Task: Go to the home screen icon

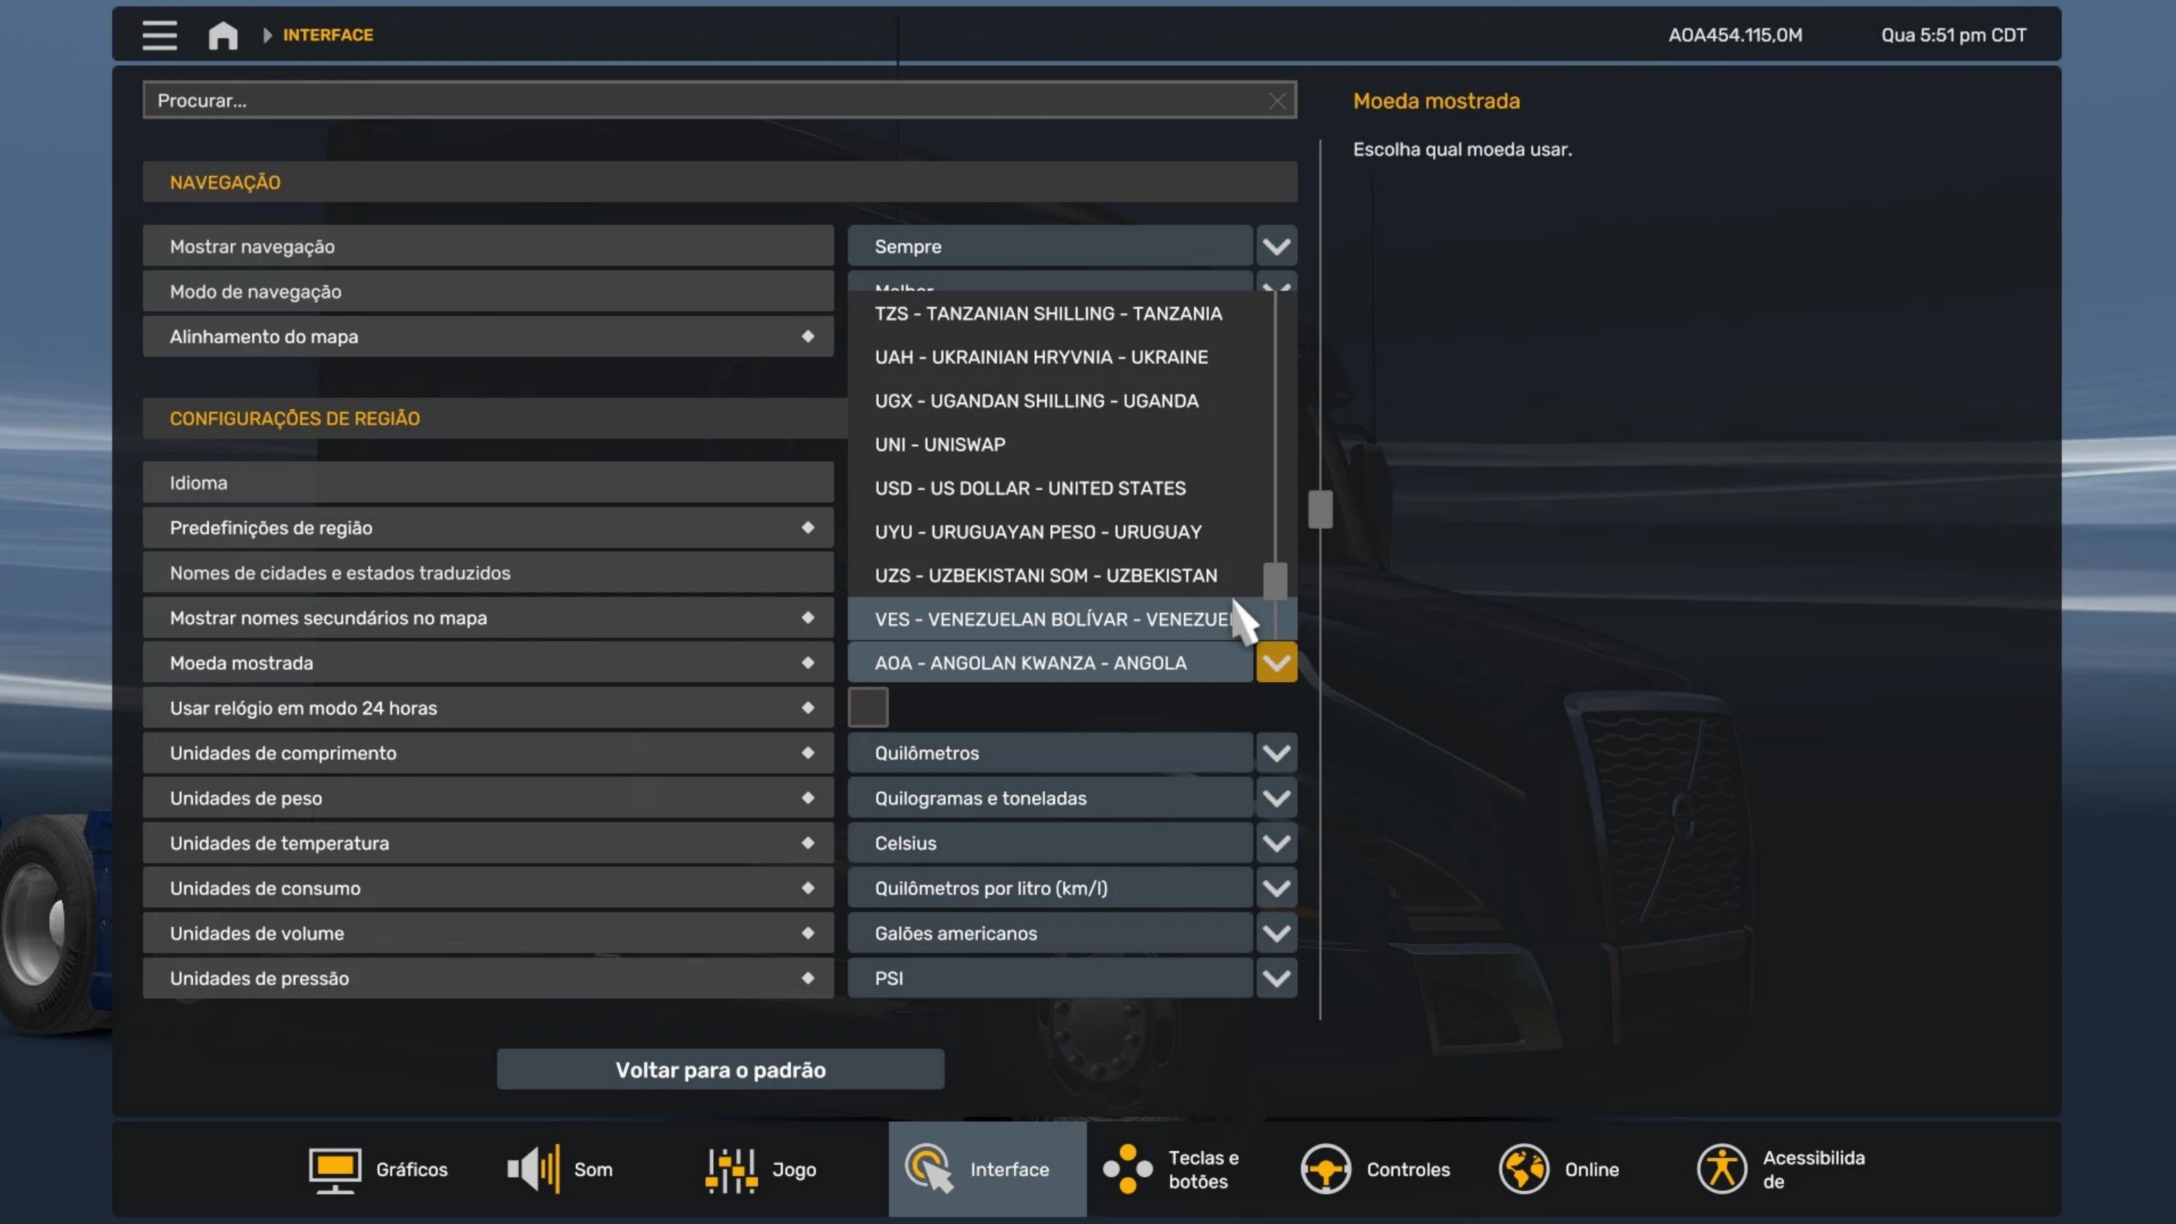Action: pyautogui.click(x=223, y=36)
